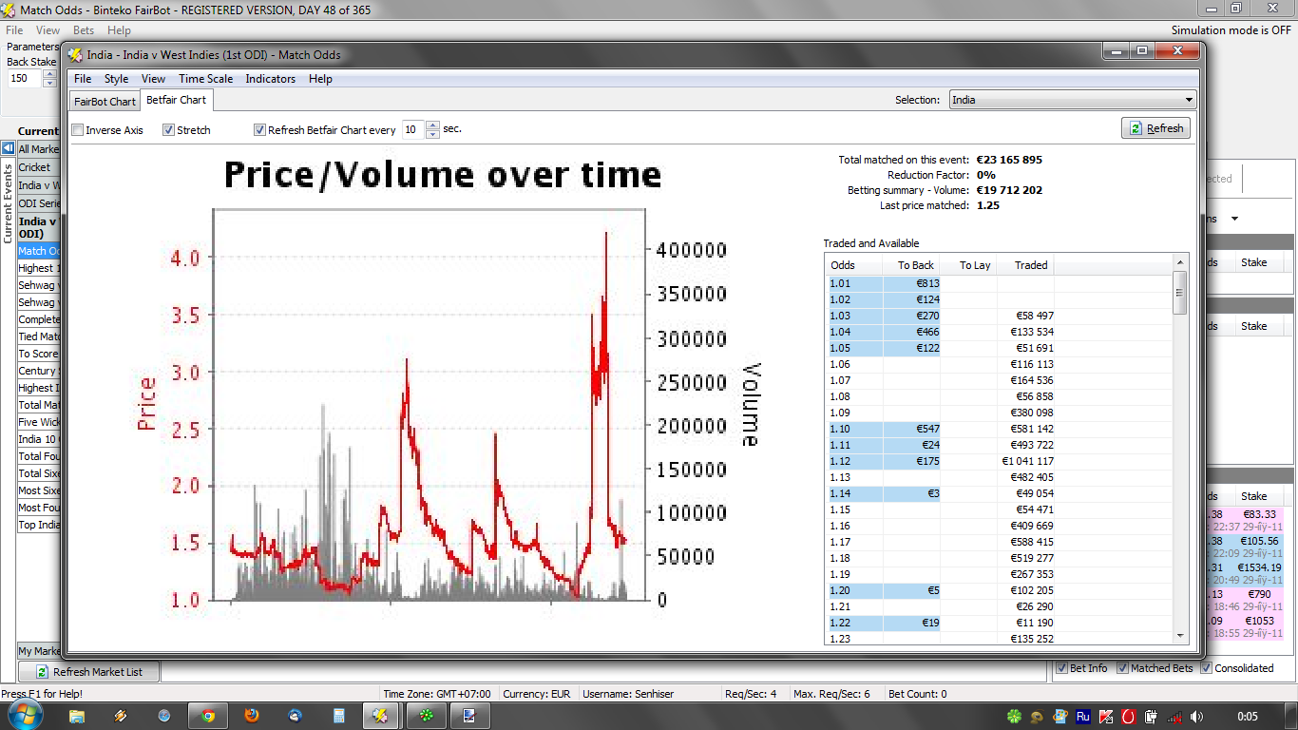Click the To Back column header
Screen dimensions: 1298x730
coord(912,265)
